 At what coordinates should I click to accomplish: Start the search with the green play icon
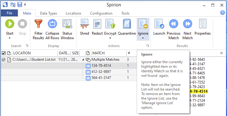point(10,24)
